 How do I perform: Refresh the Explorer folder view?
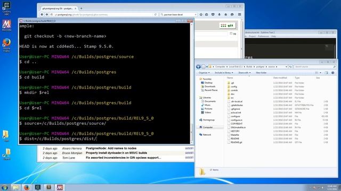coord(290,67)
